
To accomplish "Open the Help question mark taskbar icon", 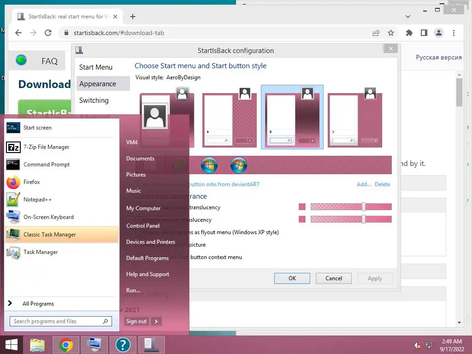I will pos(123,345).
